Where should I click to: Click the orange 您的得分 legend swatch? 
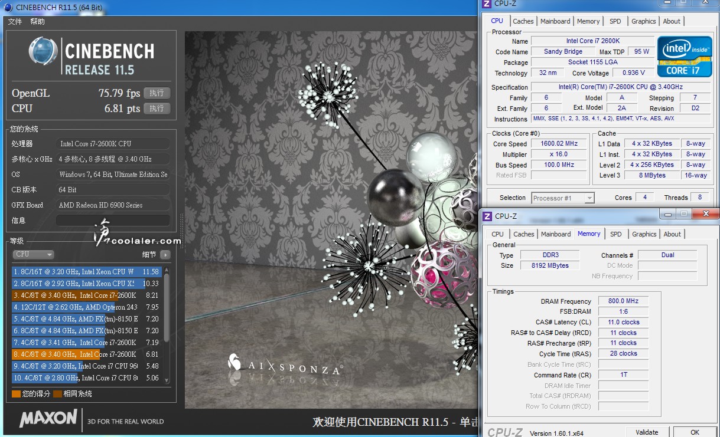pos(16,394)
